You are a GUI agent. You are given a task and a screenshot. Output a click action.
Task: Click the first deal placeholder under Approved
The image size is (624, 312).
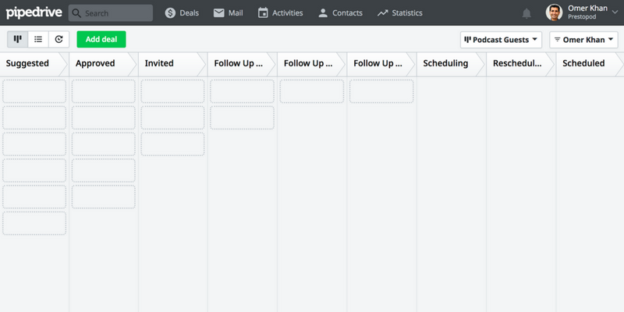coord(104,91)
